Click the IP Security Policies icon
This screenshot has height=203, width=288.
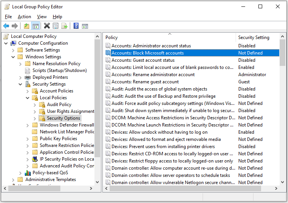pos(35,159)
